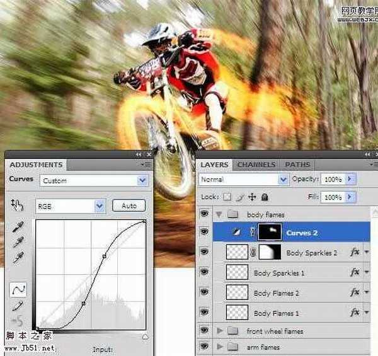Screen dimensions: 378x356
Task: Open the Fill slider arrow
Action: (350, 197)
